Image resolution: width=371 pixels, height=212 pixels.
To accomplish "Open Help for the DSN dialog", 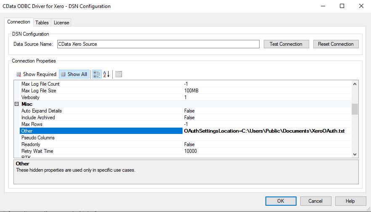I will pyautogui.click(x=350, y=201).
